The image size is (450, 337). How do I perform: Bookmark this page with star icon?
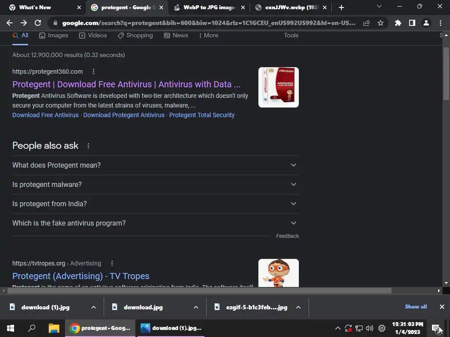click(380, 23)
